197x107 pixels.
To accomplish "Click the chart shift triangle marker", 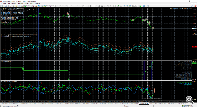I will pos(154,8).
